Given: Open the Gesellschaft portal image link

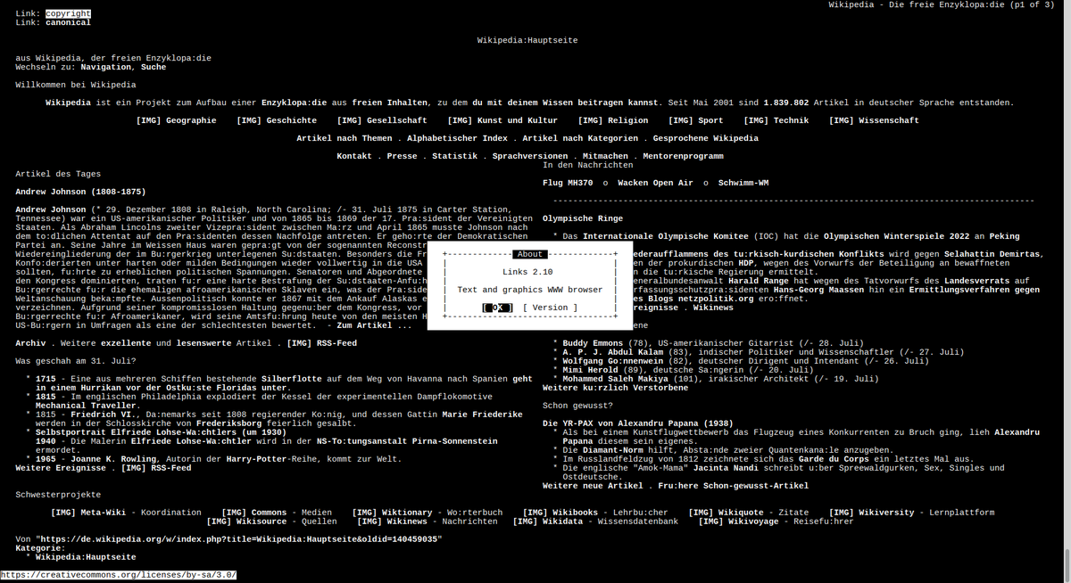Looking at the screenshot, I should 382,120.
